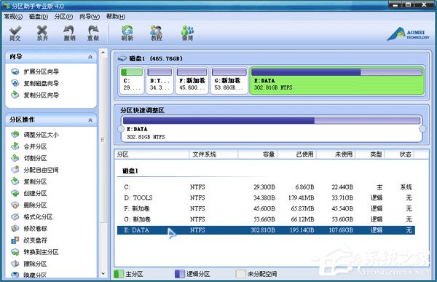Select 格式化分区 (format partition) in the sidebar
The image size is (437, 282).
(32, 216)
